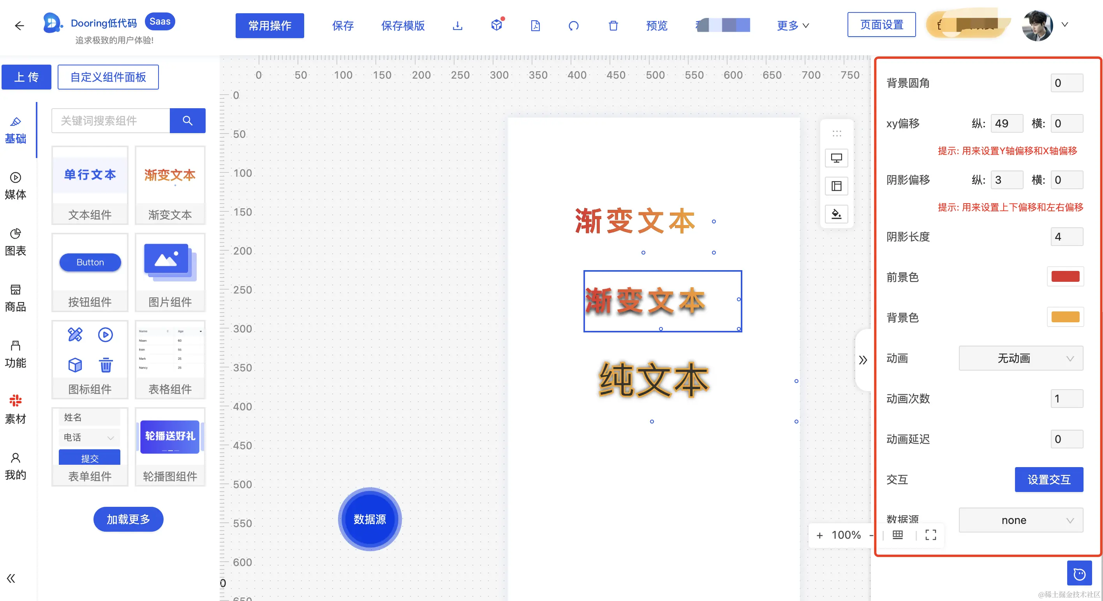Focus the 关键词搜索组件 search field
The height and width of the screenshot is (601, 1103).
111,121
